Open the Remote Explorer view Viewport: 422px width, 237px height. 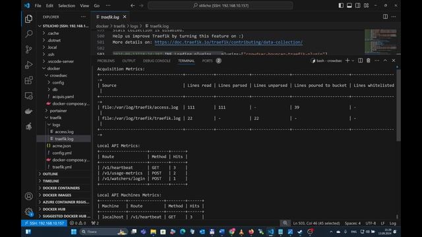point(28,95)
